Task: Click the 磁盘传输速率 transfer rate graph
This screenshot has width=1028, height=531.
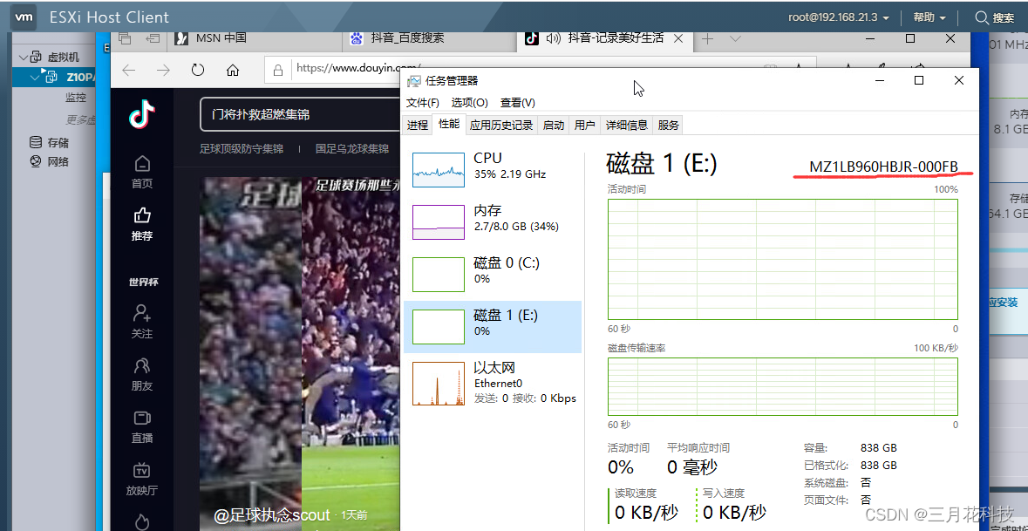Action: pyautogui.click(x=783, y=385)
